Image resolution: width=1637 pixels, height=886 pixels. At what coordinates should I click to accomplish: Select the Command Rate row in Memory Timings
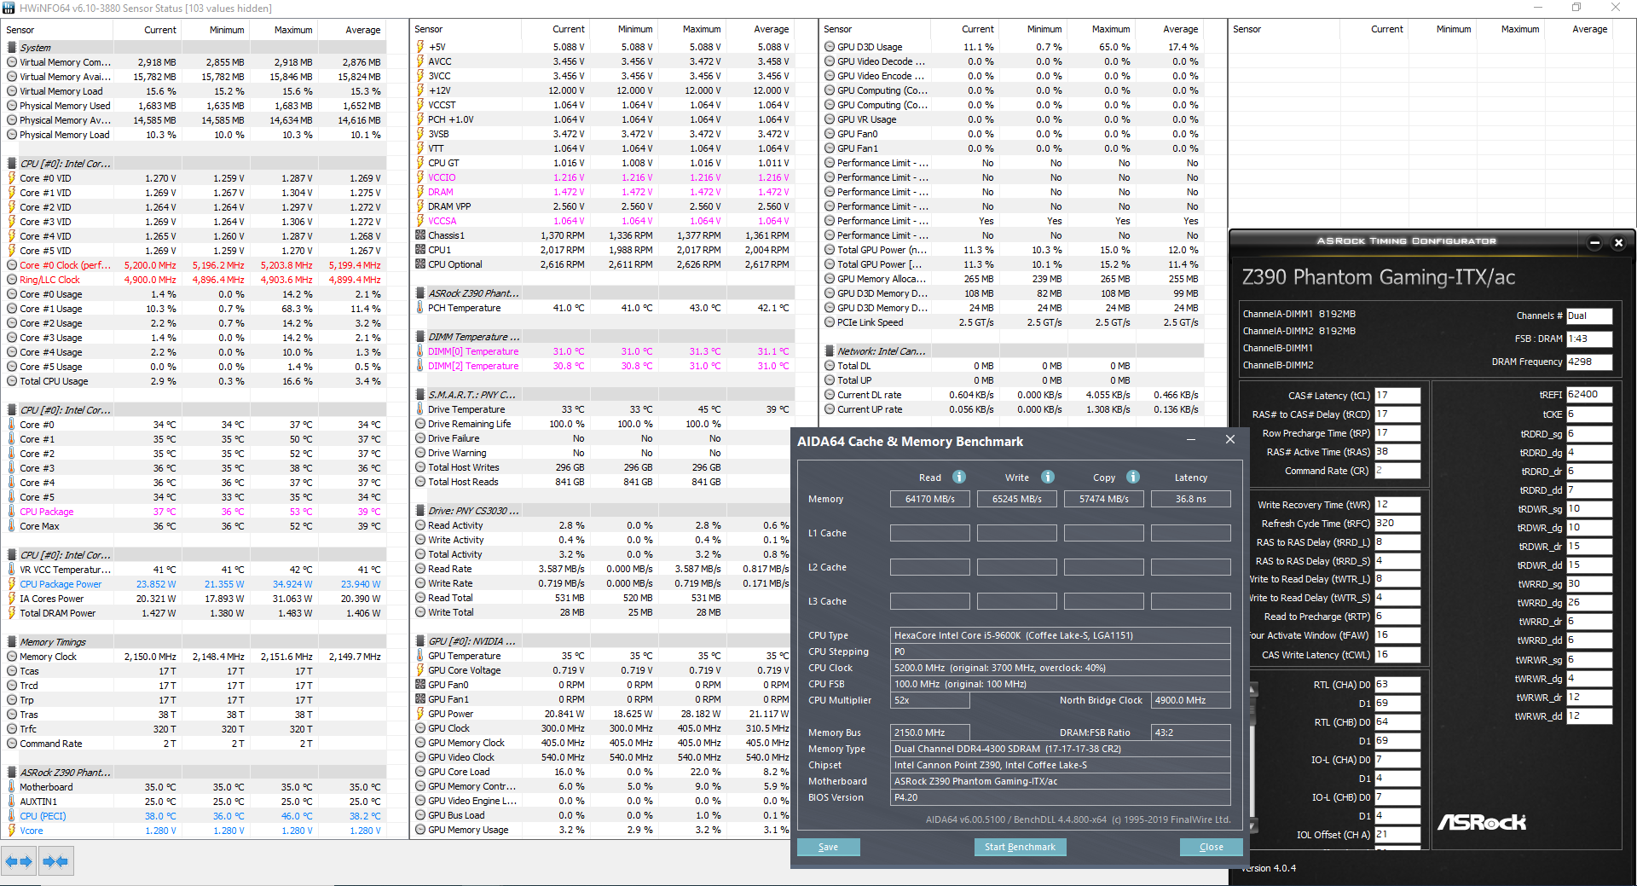tap(195, 744)
